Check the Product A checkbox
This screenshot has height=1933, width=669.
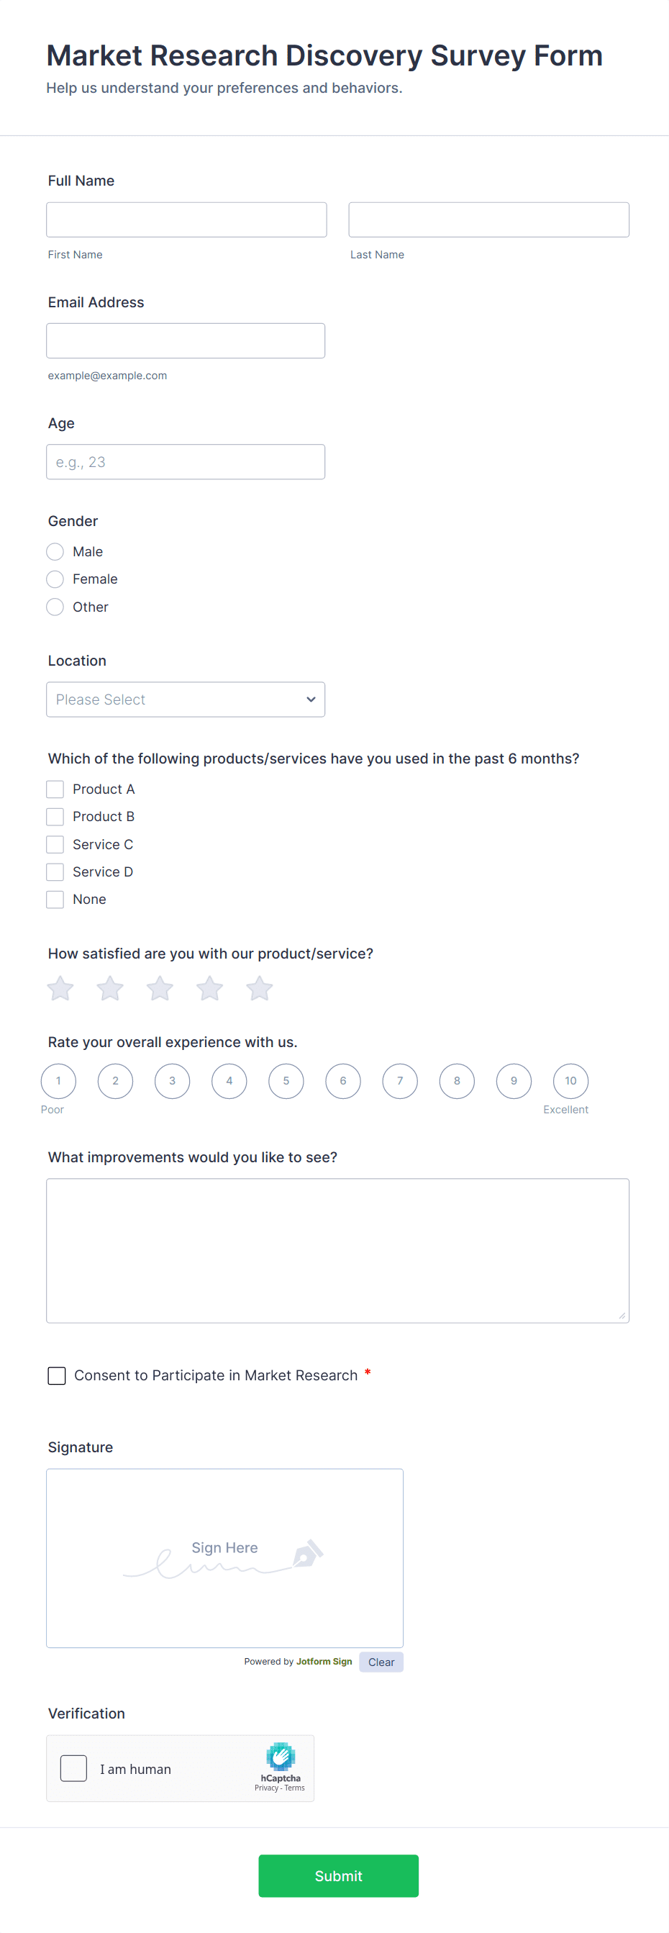click(x=55, y=789)
